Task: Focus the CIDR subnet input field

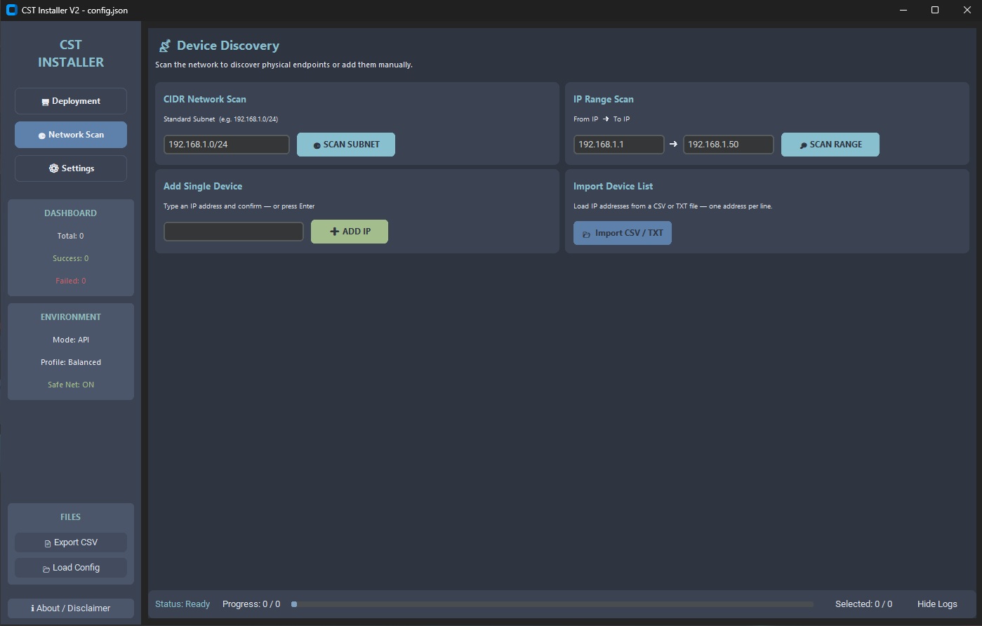Action: [226, 145]
